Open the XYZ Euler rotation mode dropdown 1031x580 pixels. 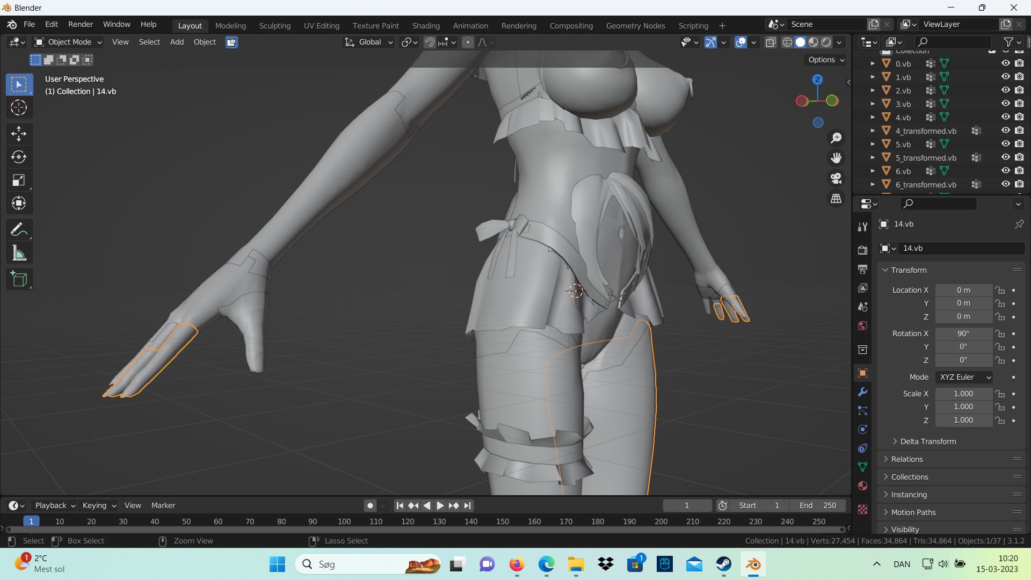964,378
